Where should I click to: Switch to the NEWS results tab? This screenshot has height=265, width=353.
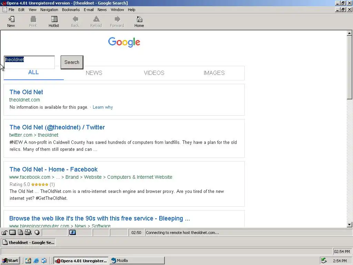tap(94, 73)
